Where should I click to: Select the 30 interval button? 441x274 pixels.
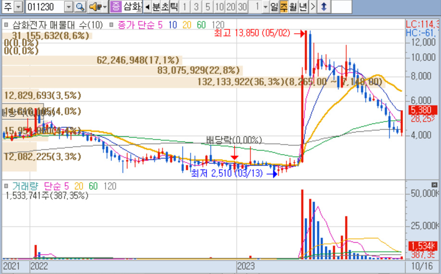pyautogui.click(x=242, y=7)
